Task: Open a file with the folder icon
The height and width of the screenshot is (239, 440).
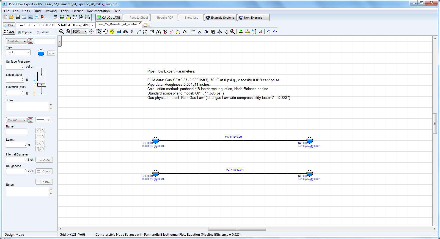Action: 12,17
